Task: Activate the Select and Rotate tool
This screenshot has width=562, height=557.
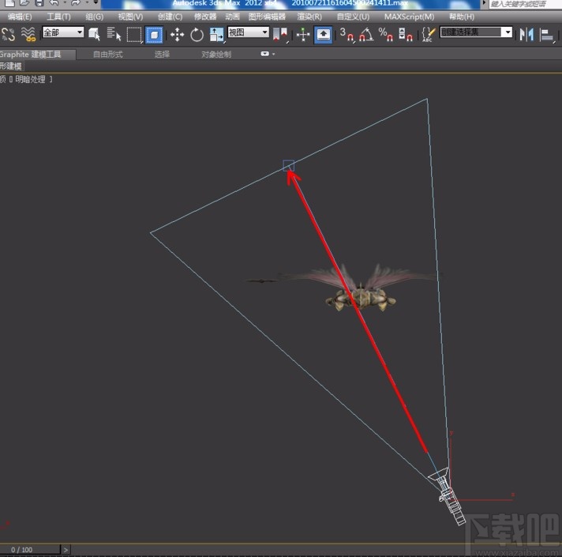Action: [x=197, y=35]
